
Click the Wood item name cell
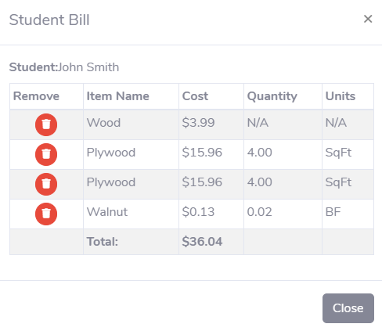click(x=131, y=124)
